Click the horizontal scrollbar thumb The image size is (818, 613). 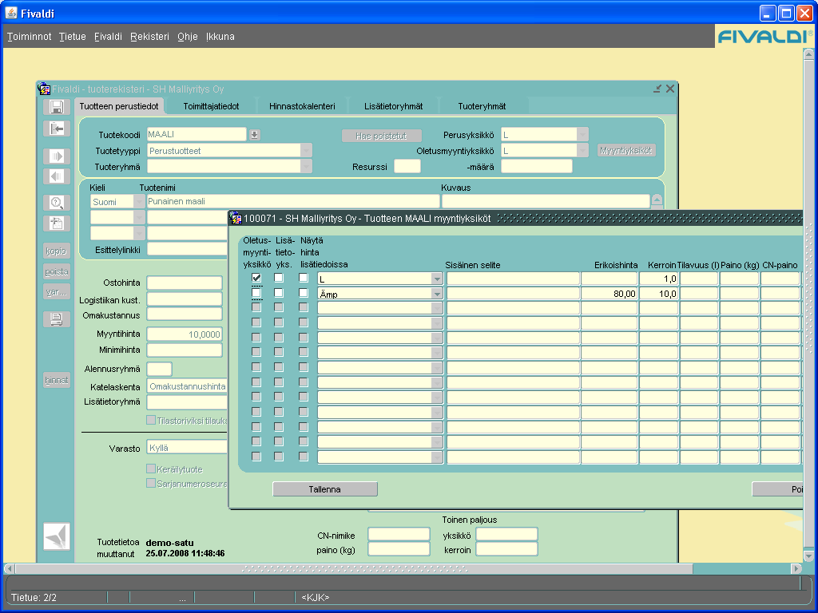pos(353,568)
